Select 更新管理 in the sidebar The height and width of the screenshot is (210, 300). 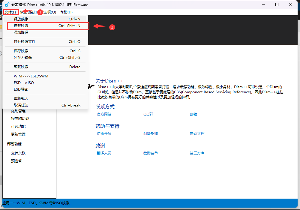pyautogui.click(x=18, y=134)
